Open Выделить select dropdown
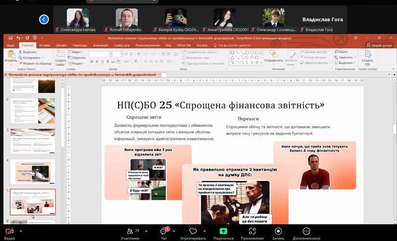This screenshot has width=397, height=241. point(345,63)
